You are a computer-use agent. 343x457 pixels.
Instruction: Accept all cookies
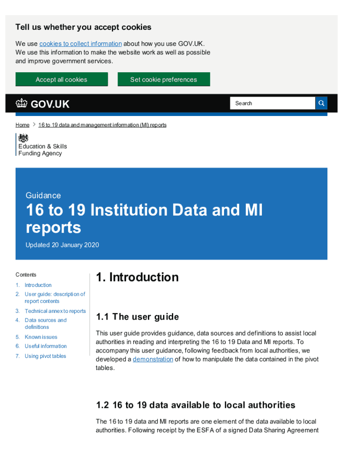(61, 79)
